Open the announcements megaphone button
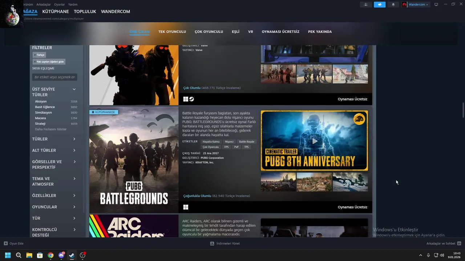Viewport: 465px width, 261px height. click(x=380, y=4)
